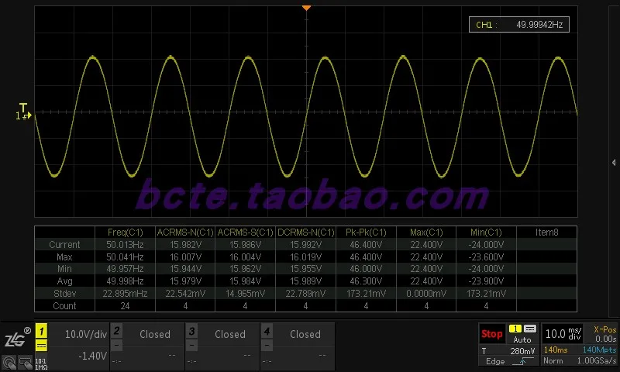Image resolution: width=620 pixels, height=372 pixels.
Task: Toggle the yellow channel 1 number badge
Action: (42, 331)
